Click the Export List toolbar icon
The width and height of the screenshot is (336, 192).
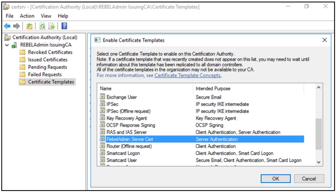52,26
